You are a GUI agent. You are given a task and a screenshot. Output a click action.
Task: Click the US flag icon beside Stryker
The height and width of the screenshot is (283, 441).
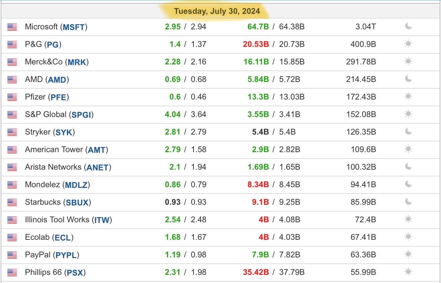click(x=12, y=132)
